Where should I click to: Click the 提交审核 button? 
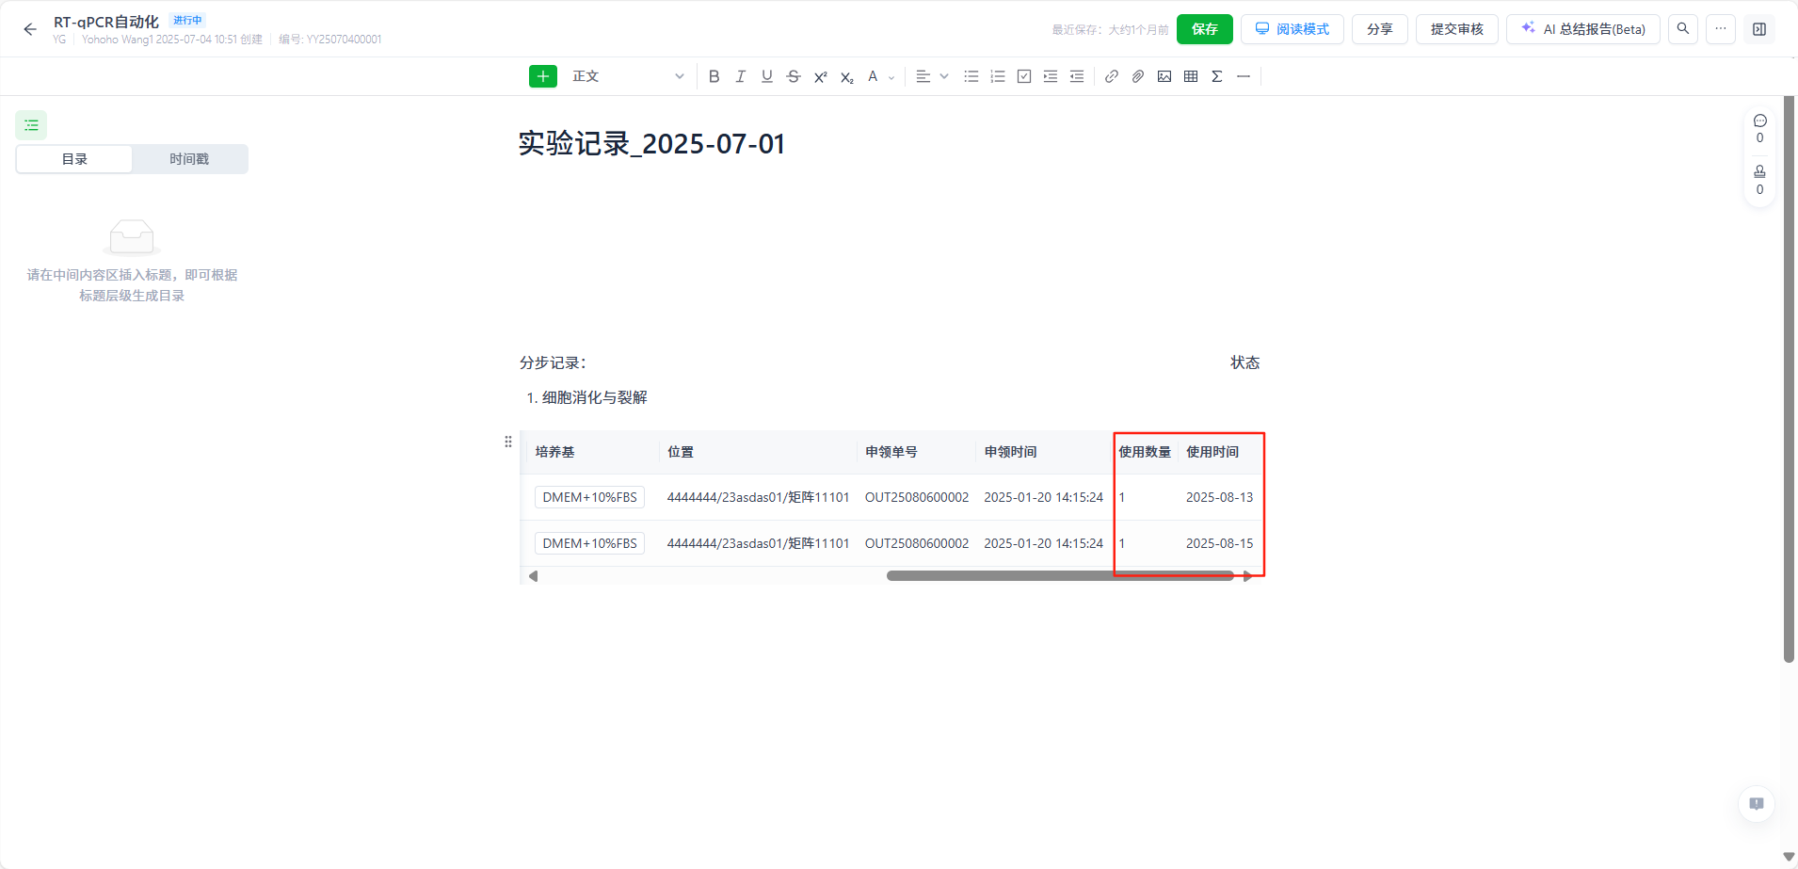(1456, 29)
